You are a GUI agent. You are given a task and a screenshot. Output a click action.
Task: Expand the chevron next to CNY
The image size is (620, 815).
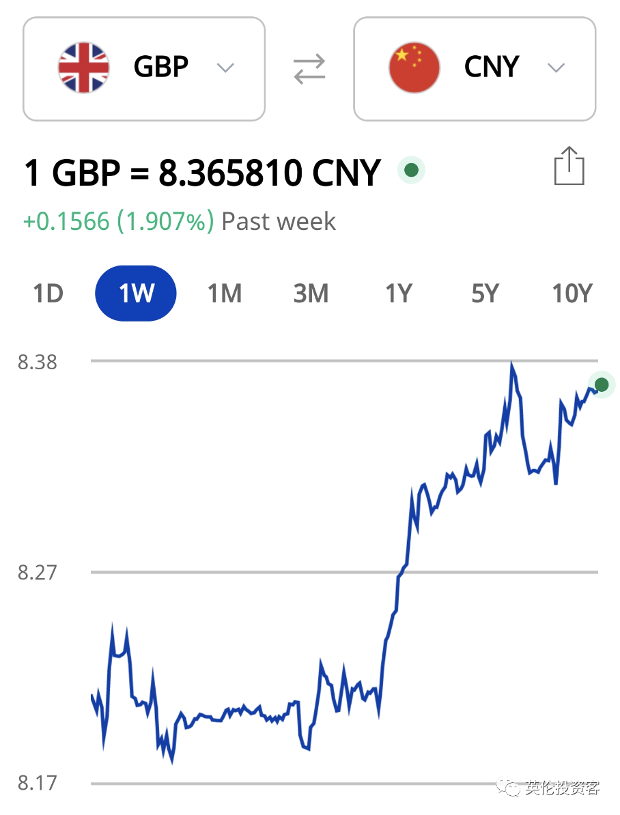coord(556,68)
